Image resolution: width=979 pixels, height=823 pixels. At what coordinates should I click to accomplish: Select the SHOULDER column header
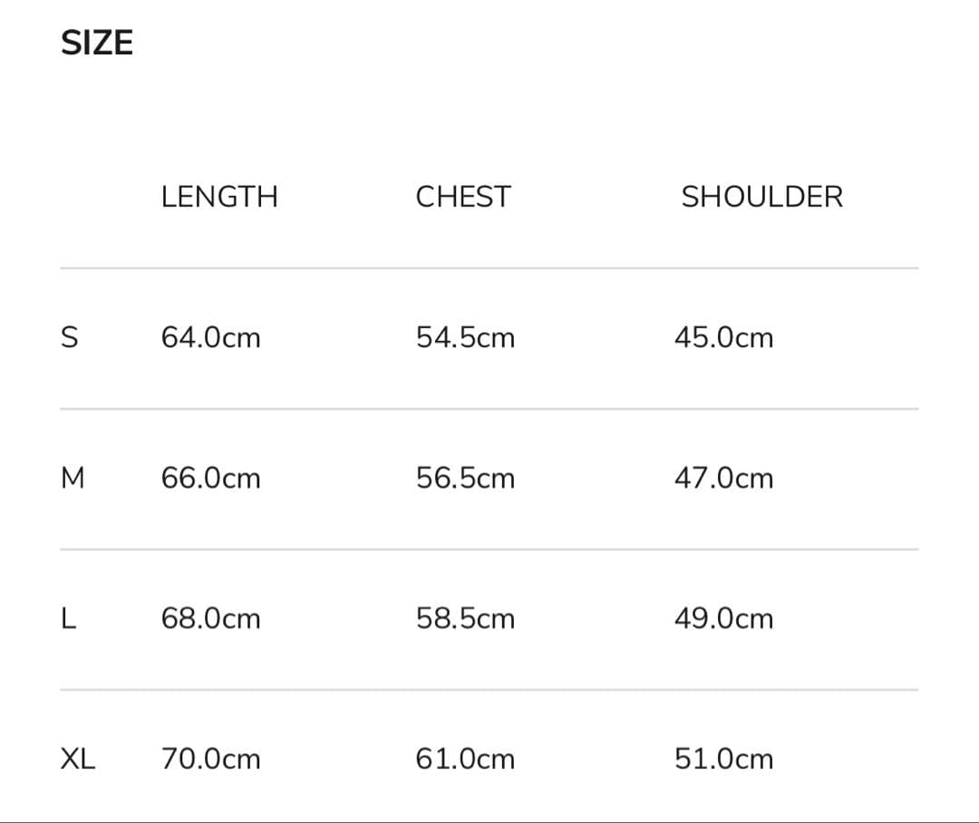tap(761, 197)
